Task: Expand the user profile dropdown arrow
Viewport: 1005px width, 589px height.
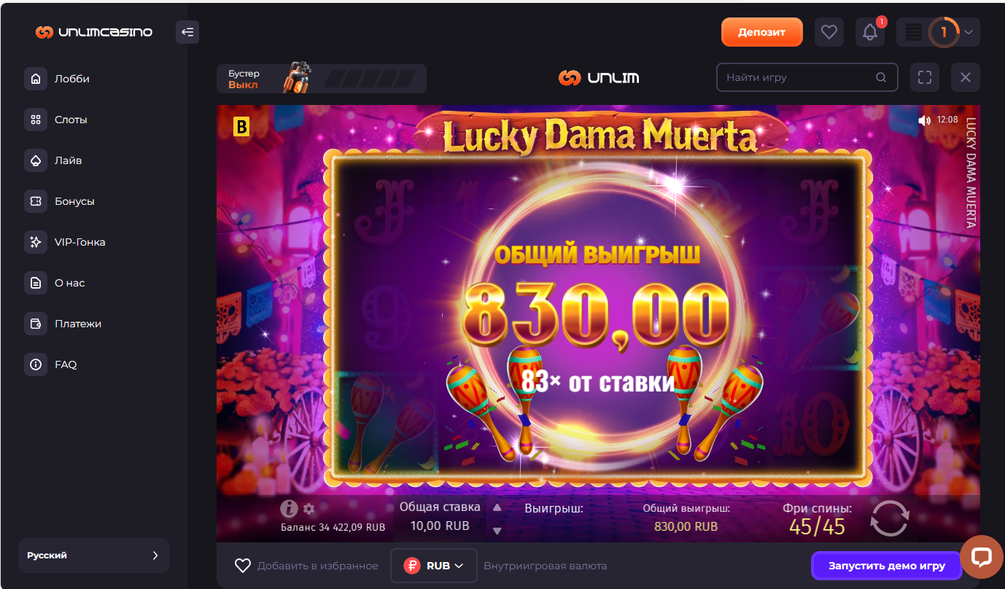Action: coord(969,32)
